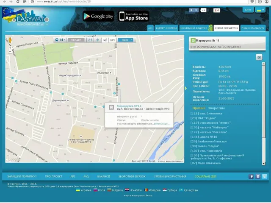Open the App Store download badge

133,16
